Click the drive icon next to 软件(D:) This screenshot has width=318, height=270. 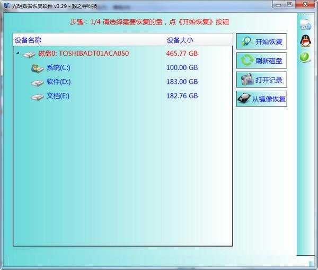(37, 83)
